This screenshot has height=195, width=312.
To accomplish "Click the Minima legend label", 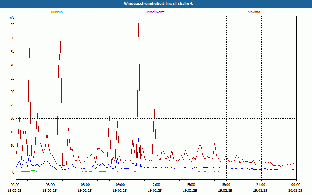I will tap(57, 12).
